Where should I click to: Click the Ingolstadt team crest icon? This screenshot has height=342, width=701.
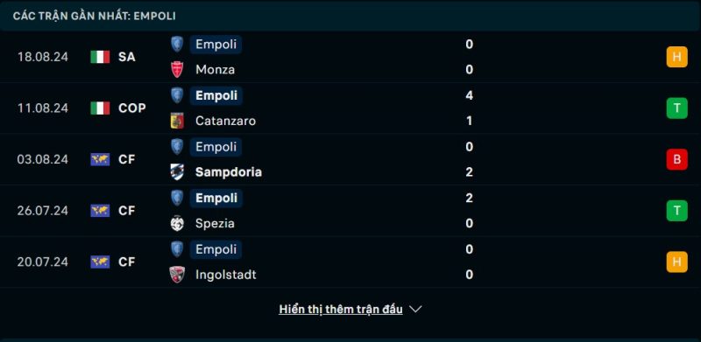pos(177,274)
